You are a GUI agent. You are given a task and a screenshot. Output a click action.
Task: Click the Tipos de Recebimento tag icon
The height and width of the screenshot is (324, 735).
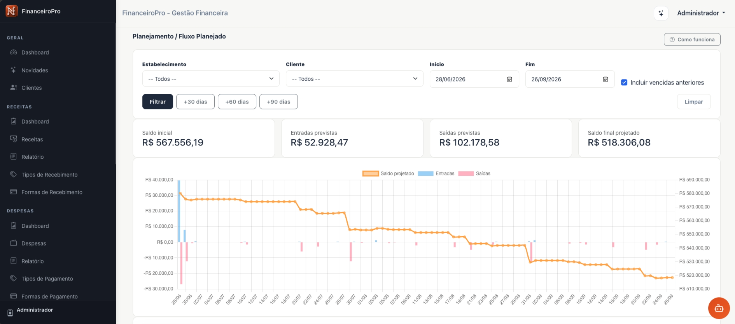[14, 174]
